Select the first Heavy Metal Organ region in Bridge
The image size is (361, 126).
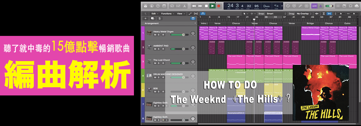(310, 33)
